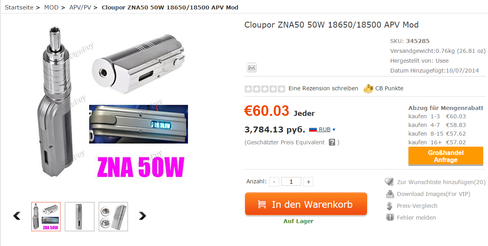Click the question mark help icon

[x=332, y=142]
